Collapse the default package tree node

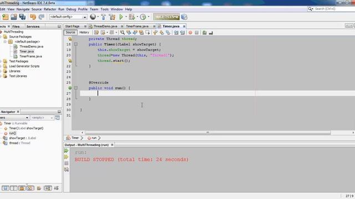point(5,42)
